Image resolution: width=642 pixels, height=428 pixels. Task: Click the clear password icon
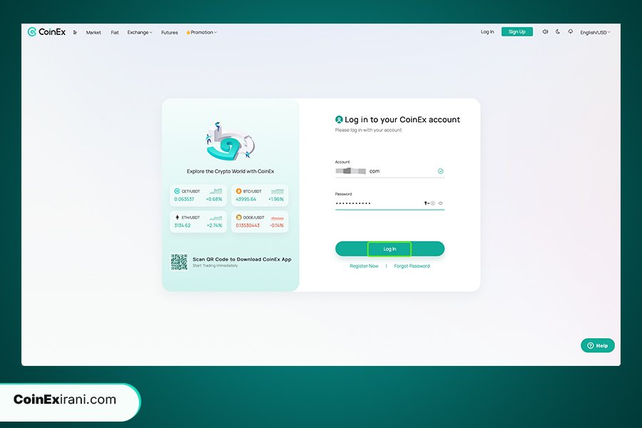(433, 203)
